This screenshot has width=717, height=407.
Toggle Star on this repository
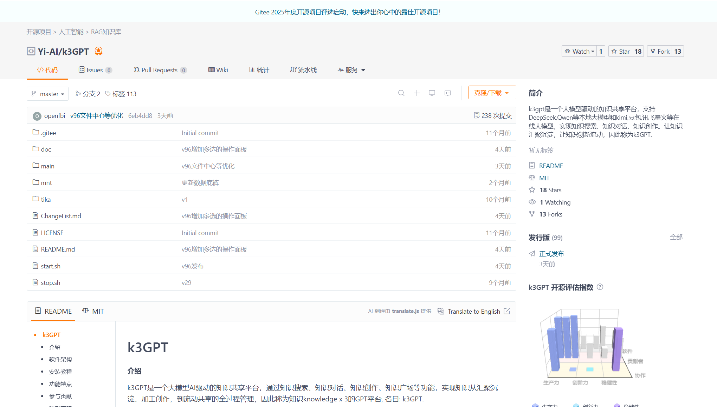pos(620,52)
